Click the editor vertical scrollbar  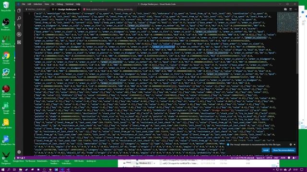tap(297, 43)
